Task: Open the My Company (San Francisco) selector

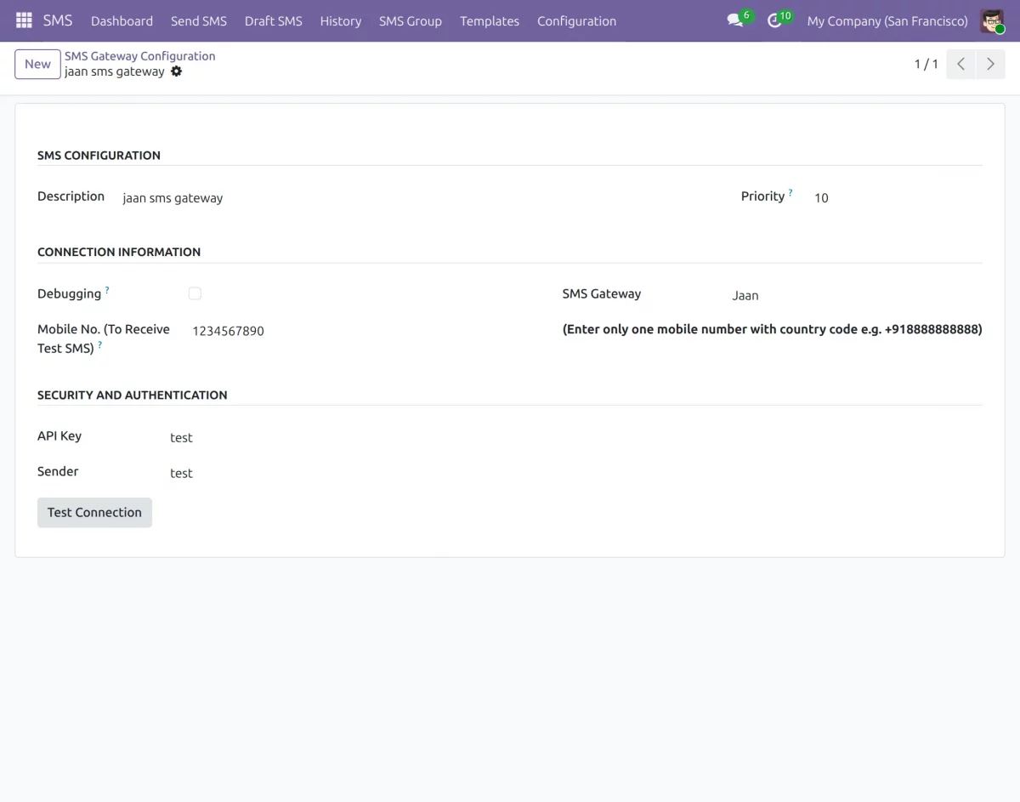Action: click(x=887, y=20)
